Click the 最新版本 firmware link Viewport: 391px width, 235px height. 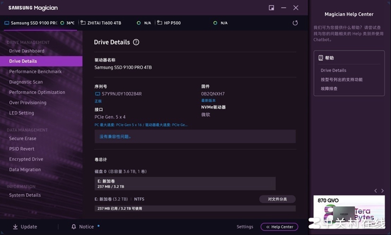pyautogui.click(x=209, y=100)
